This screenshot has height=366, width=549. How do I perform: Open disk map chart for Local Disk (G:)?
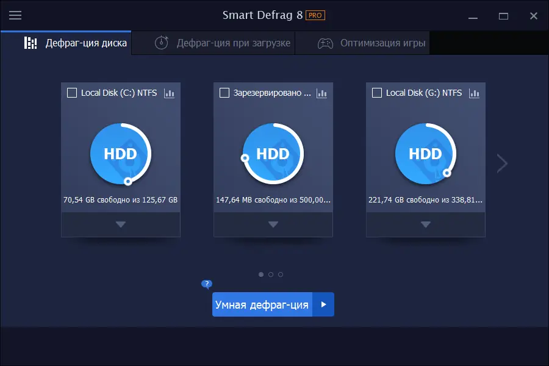point(474,93)
